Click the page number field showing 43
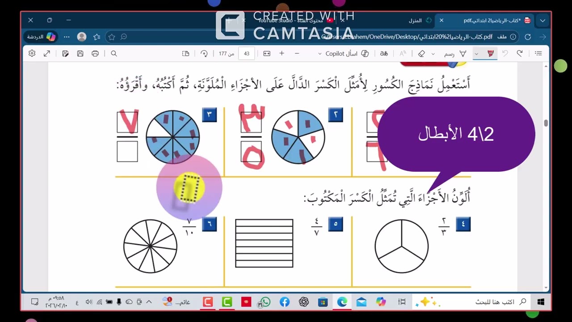 [x=247, y=54]
